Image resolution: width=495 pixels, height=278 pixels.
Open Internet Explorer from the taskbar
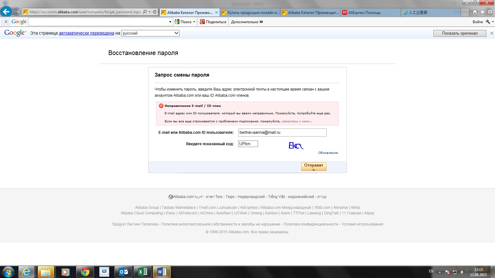coord(27,272)
